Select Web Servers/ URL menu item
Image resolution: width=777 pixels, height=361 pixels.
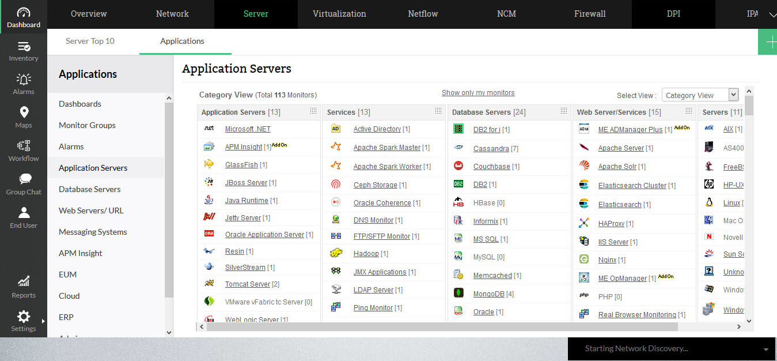coord(91,210)
